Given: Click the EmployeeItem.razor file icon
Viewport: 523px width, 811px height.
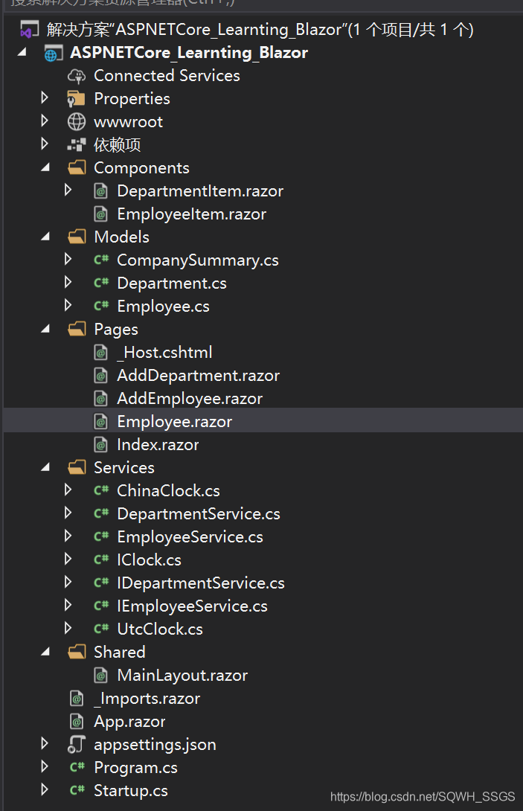Looking at the screenshot, I should click(x=100, y=214).
